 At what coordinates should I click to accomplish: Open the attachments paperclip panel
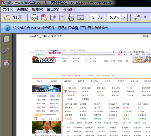[6, 51]
